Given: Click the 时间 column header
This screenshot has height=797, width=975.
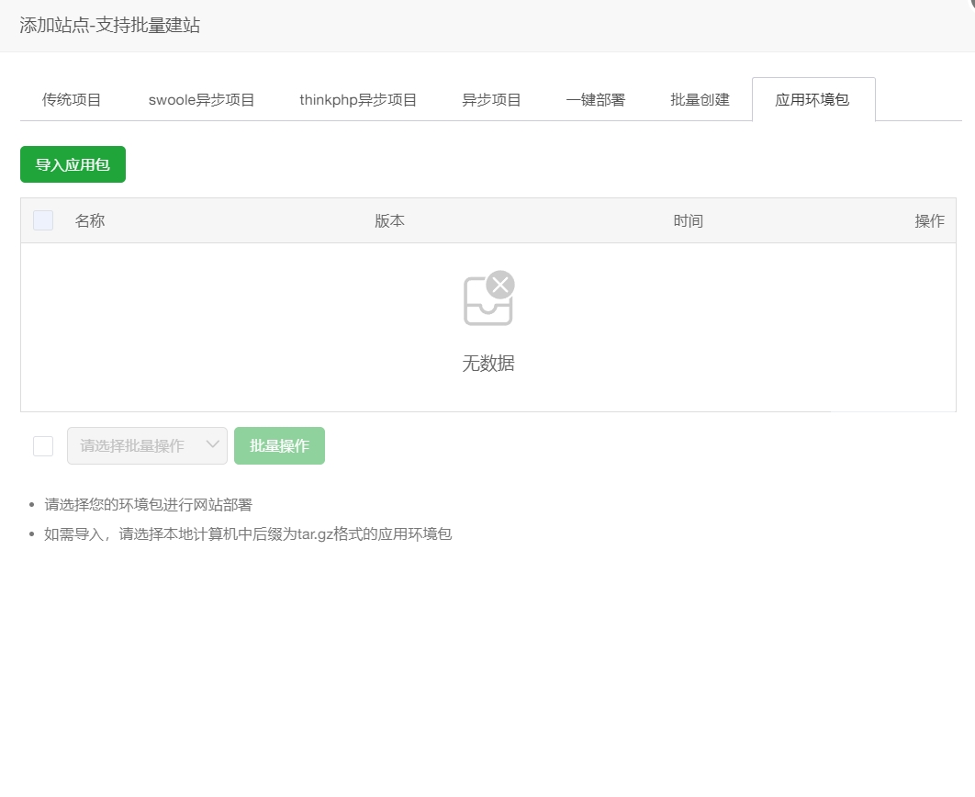Looking at the screenshot, I should point(689,220).
